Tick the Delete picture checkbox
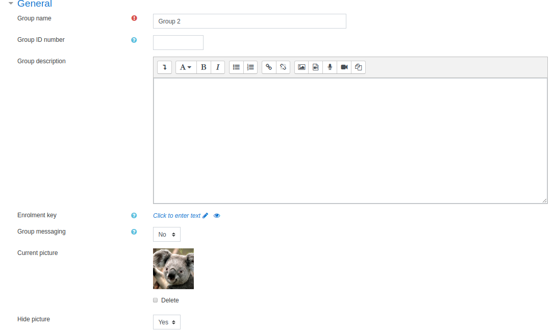 tap(155, 300)
